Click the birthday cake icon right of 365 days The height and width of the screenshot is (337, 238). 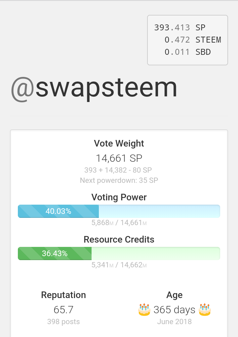click(205, 310)
